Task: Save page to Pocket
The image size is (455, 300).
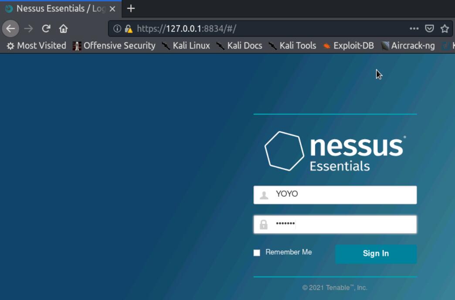Action: click(429, 28)
